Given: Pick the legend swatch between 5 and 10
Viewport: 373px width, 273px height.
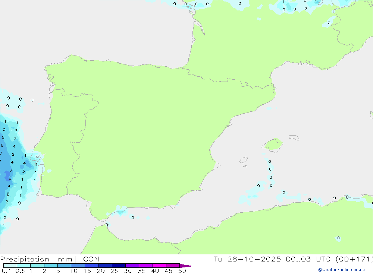Looking at the screenshot, I should (64, 266).
